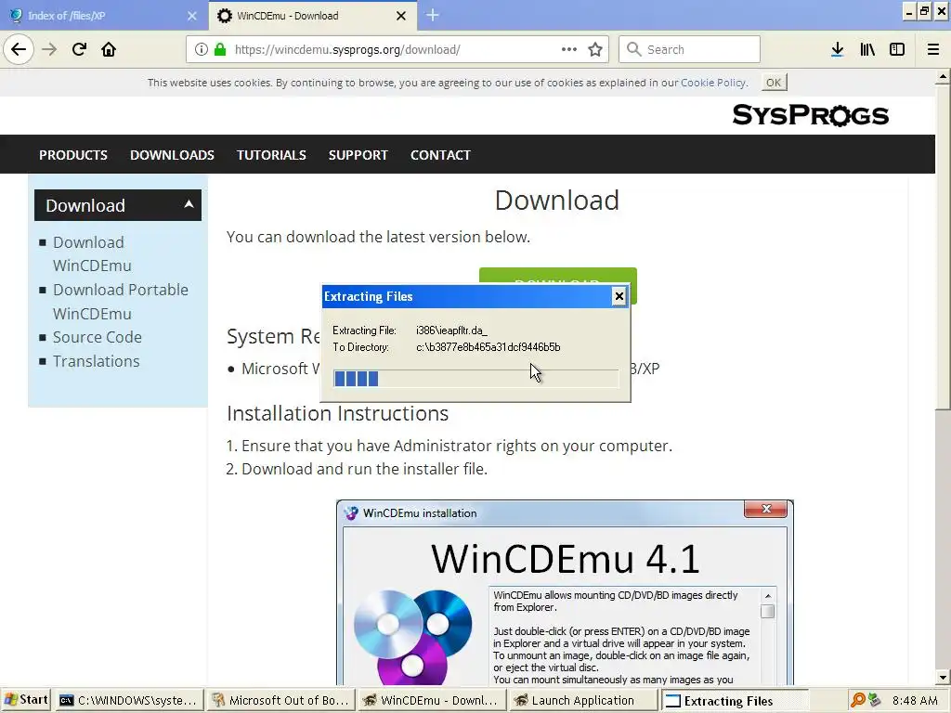Open a new tab with plus button
951x713 pixels.
(x=433, y=15)
